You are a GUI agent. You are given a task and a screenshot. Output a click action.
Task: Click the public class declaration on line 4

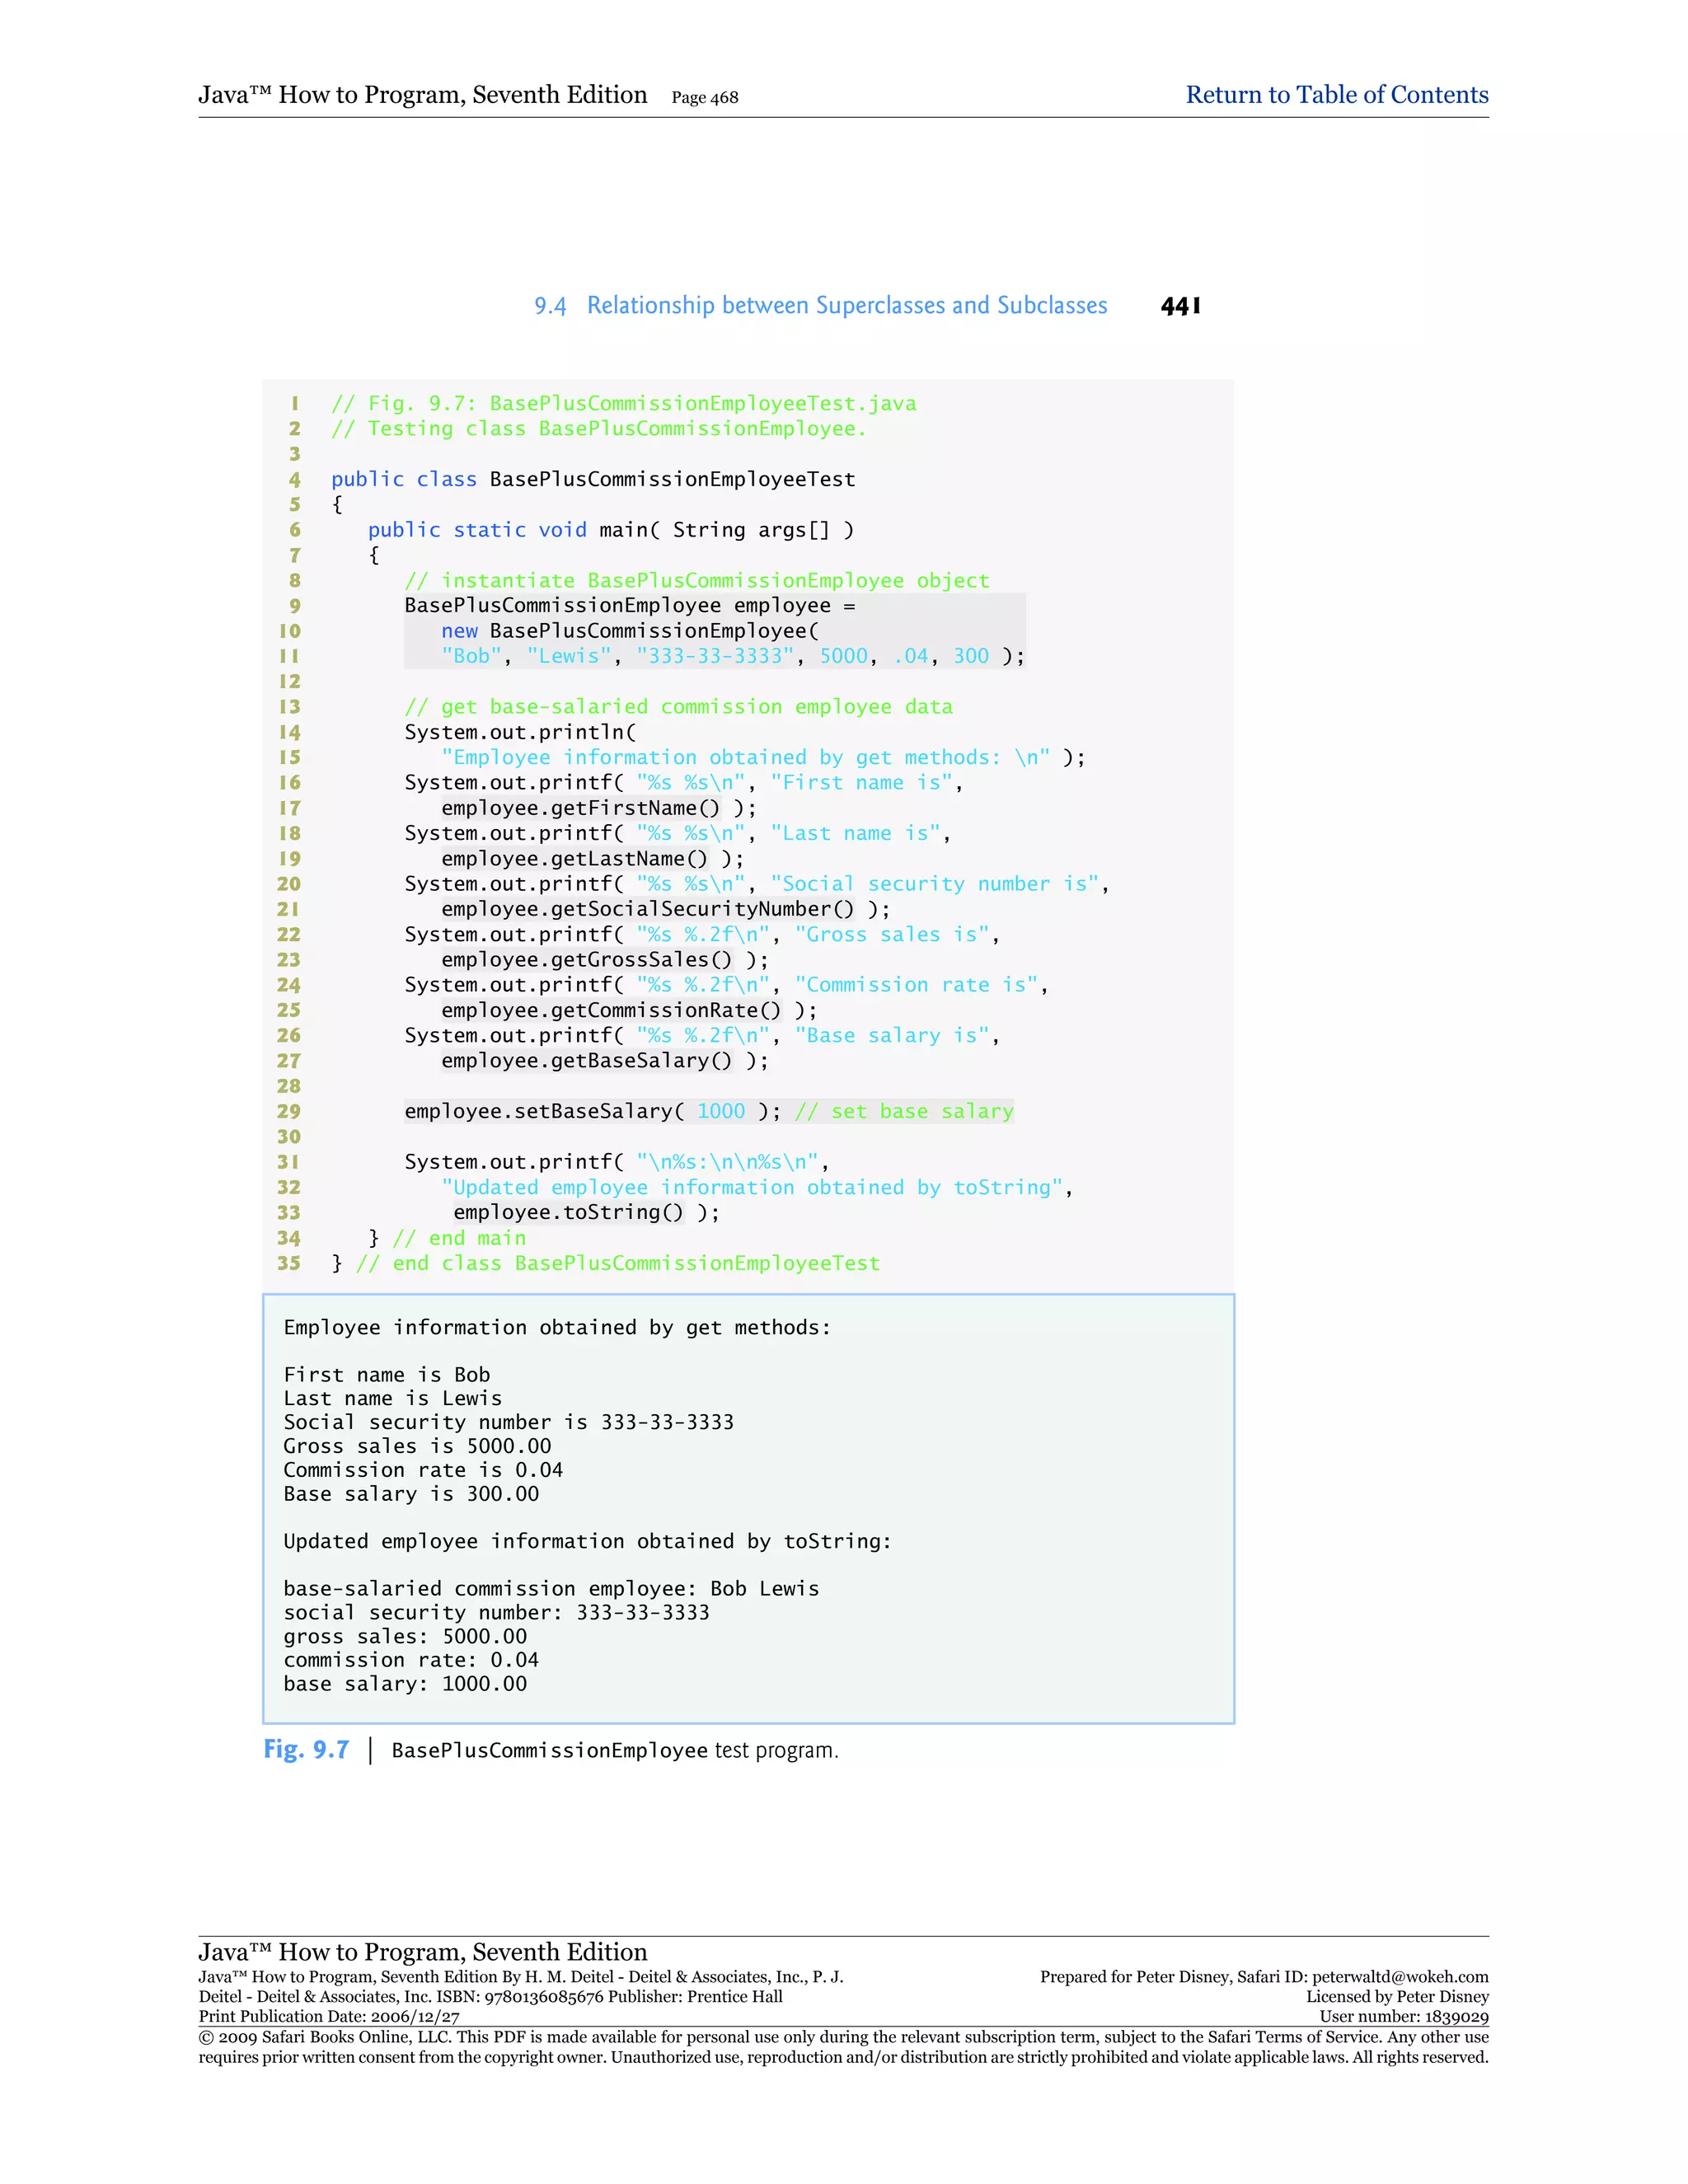(x=592, y=479)
